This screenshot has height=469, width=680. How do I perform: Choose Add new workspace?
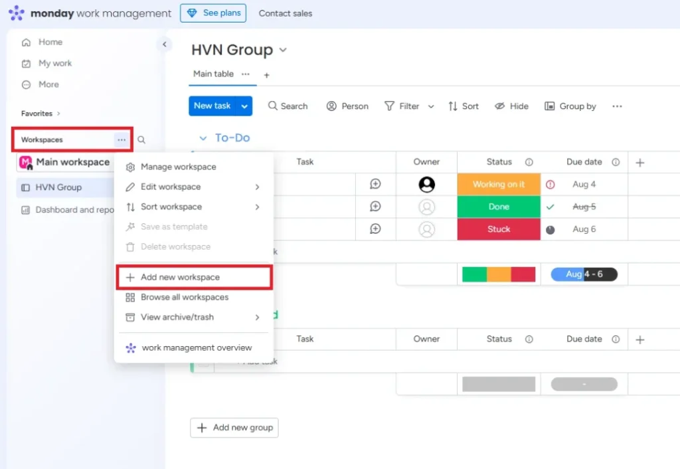[x=193, y=277]
